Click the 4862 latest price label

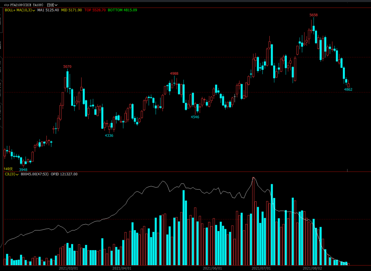click(x=348, y=90)
